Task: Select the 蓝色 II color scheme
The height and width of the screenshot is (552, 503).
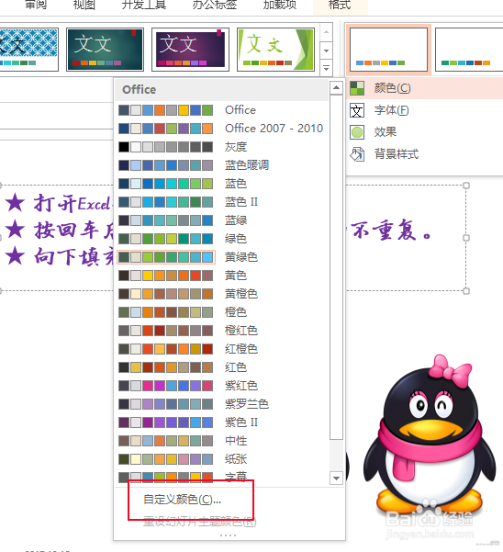Action: point(221,202)
